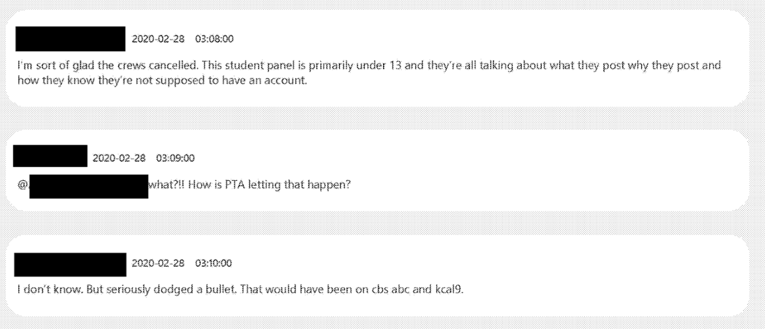
Task: Click the date beside the 03:09:00 time
Action: [x=119, y=158]
